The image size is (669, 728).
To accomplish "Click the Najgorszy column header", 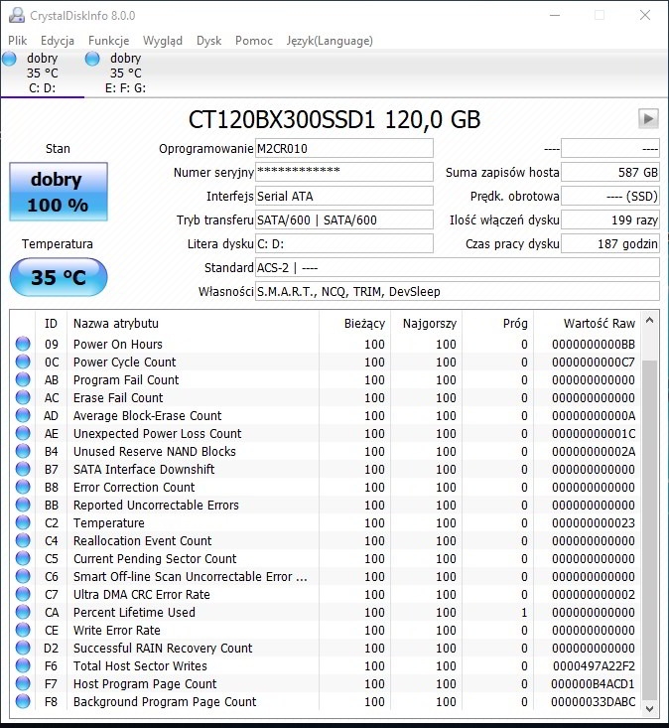I will coord(427,324).
